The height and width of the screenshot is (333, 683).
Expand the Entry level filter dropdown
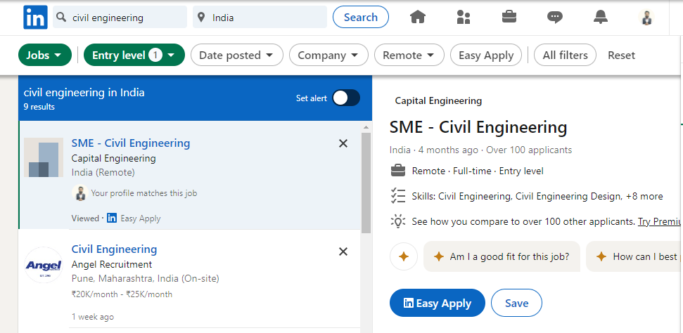pos(134,55)
